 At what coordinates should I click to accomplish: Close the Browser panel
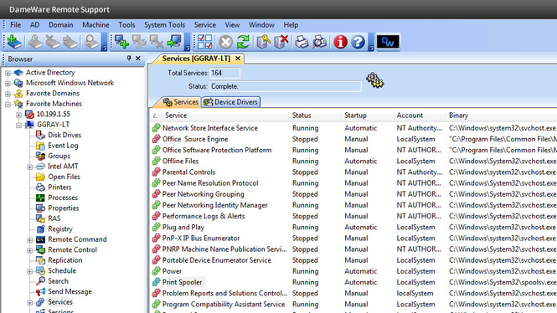tap(138, 59)
